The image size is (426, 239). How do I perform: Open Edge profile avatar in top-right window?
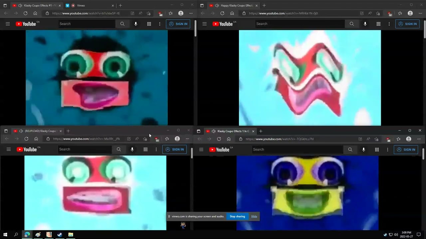[410, 13]
